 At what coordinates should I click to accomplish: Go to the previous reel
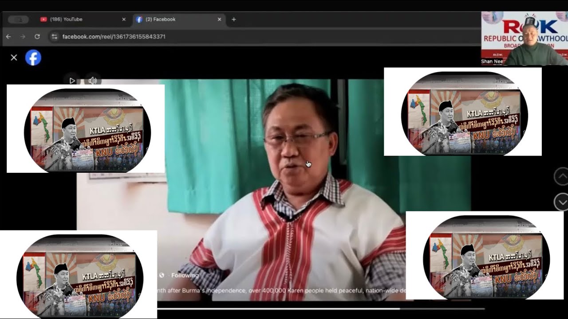click(561, 177)
